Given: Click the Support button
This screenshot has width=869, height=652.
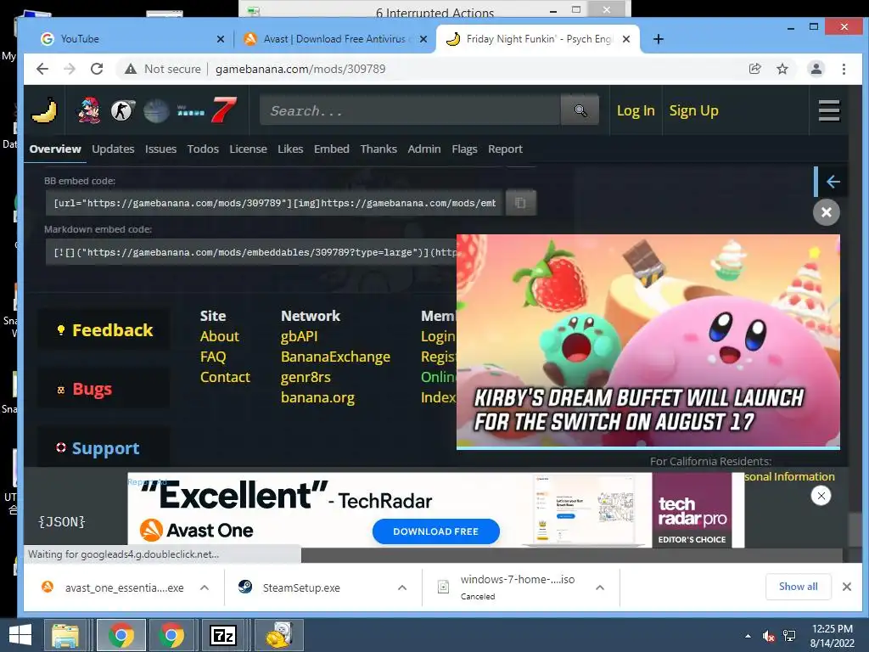Looking at the screenshot, I should click(x=104, y=447).
